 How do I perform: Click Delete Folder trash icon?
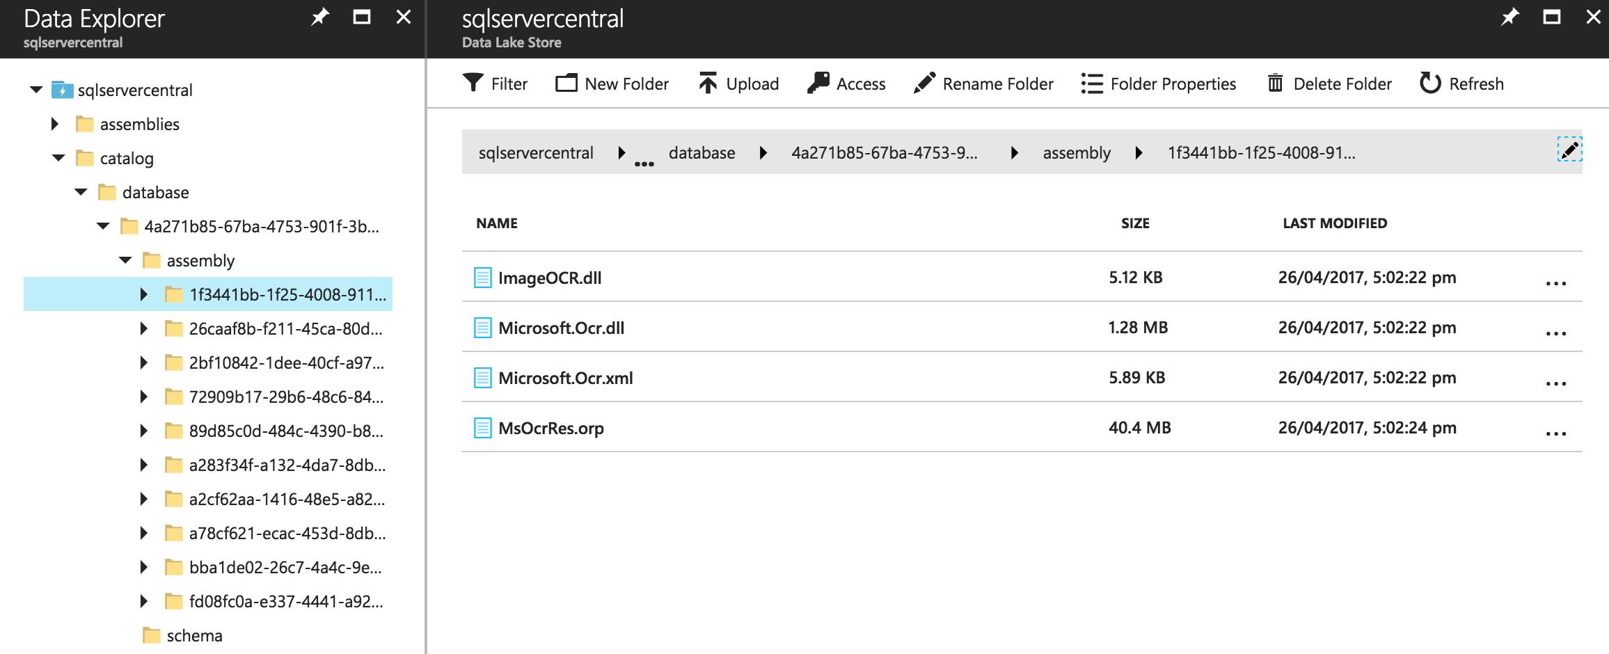(1275, 83)
